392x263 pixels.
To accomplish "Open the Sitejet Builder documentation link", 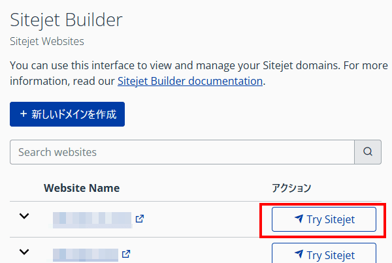I will pos(189,82).
